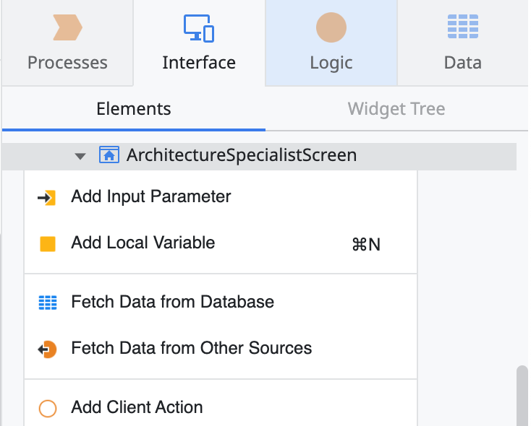Screen dimensions: 531x426
Task: Click the screen icon beside ArchitectureSpecialistScreen
Action: (x=109, y=155)
